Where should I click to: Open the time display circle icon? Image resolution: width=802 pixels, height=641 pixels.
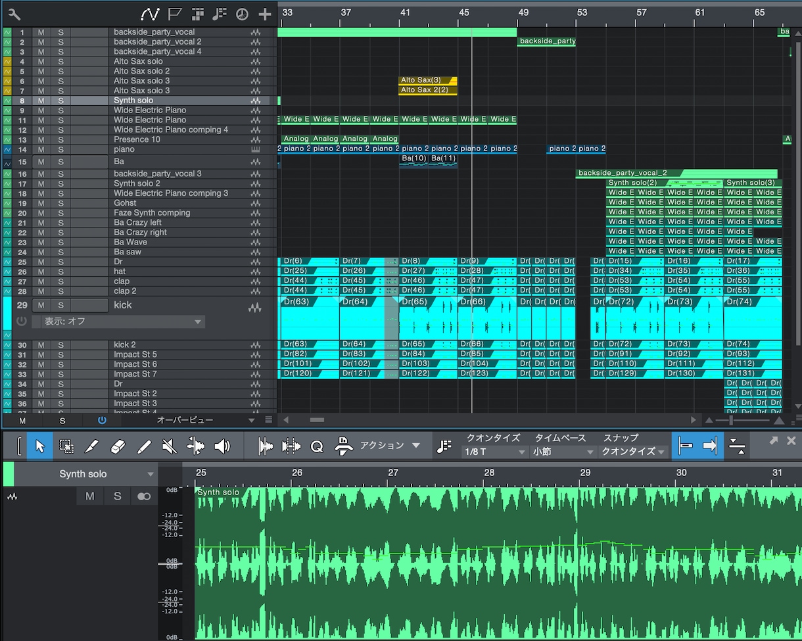click(242, 14)
